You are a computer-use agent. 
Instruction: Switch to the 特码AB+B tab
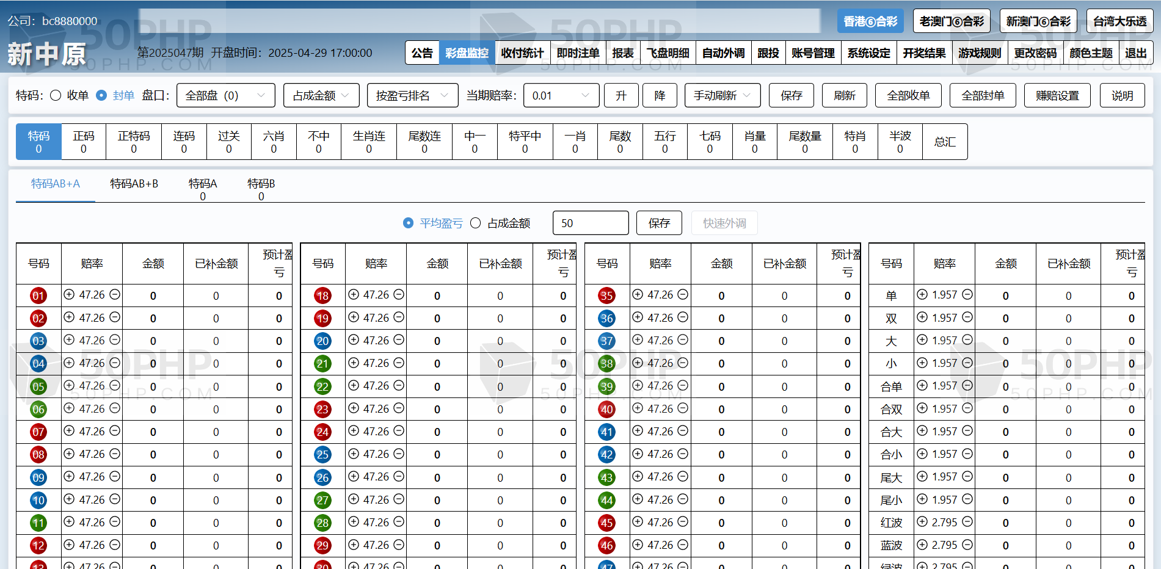tap(134, 184)
